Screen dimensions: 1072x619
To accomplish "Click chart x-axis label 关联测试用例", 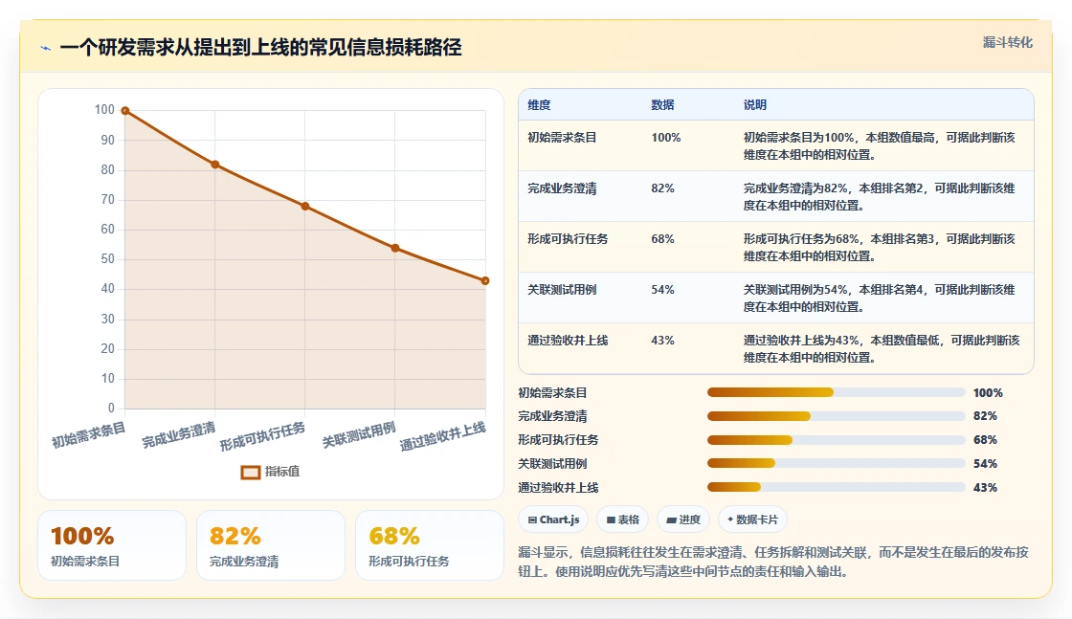I will tap(359, 435).
